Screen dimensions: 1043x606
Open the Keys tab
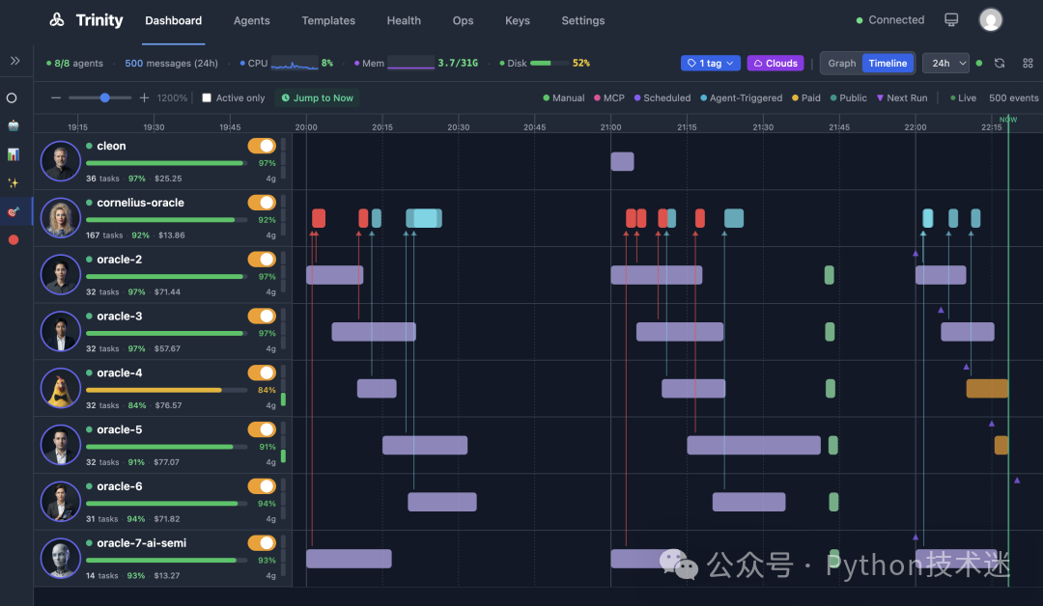click(x=518, y=20)
